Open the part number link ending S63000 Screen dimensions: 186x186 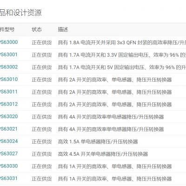point(9,42)
